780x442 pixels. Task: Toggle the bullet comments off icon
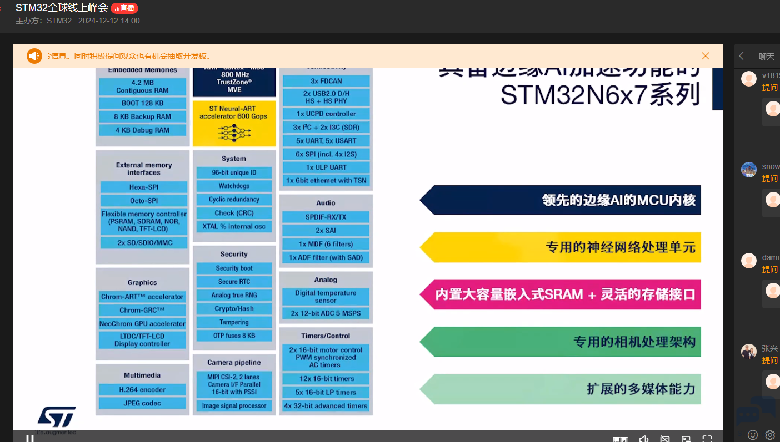(664, 439)
